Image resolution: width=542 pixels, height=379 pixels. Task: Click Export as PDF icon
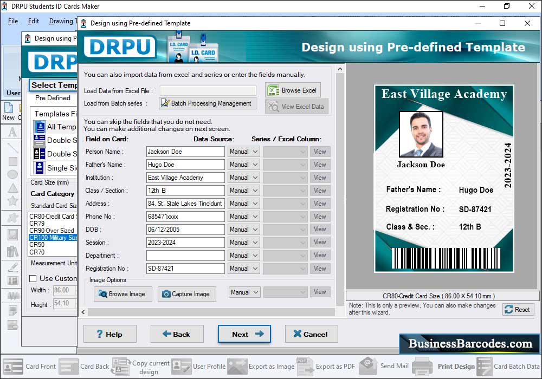coord(305,366)
